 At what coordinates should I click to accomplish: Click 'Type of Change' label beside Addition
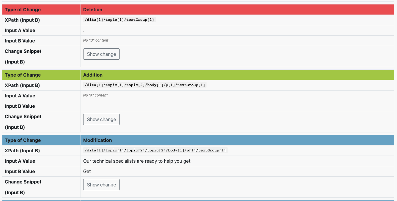[23, 75]
